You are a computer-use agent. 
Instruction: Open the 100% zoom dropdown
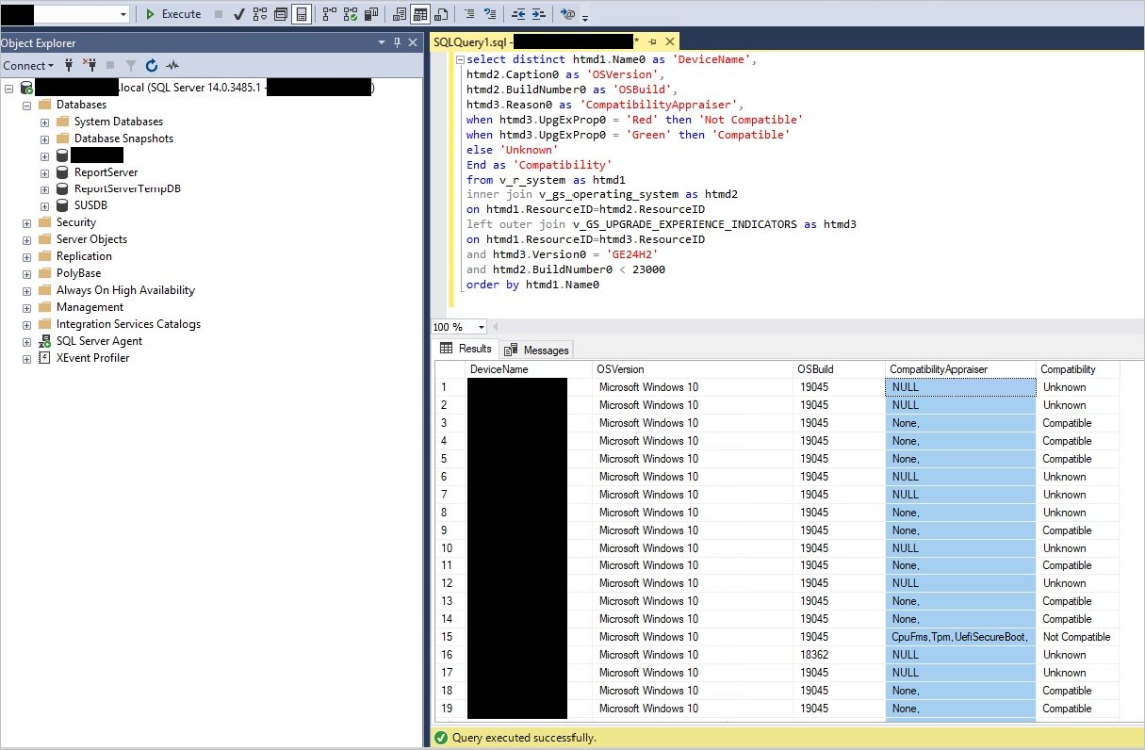coord(482,327)
